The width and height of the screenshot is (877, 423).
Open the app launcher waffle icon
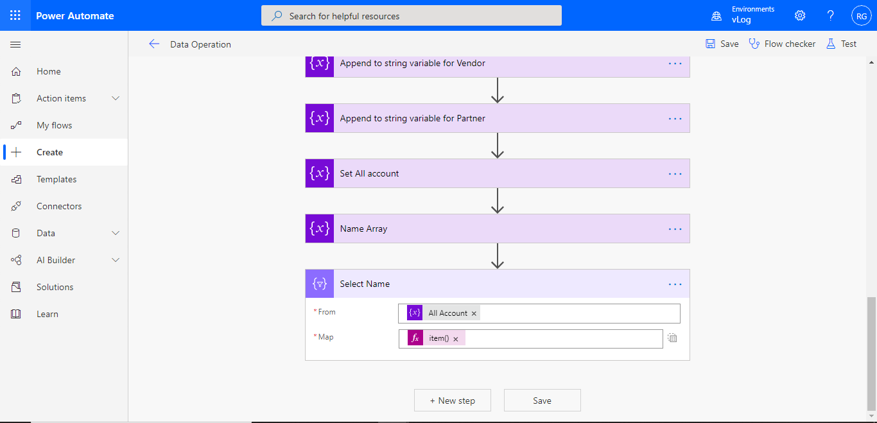point(15,15)
